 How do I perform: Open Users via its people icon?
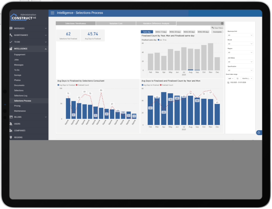11,124
